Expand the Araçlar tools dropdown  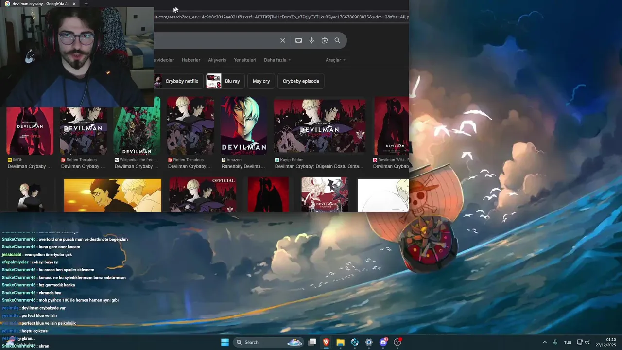tap(335, 60)
